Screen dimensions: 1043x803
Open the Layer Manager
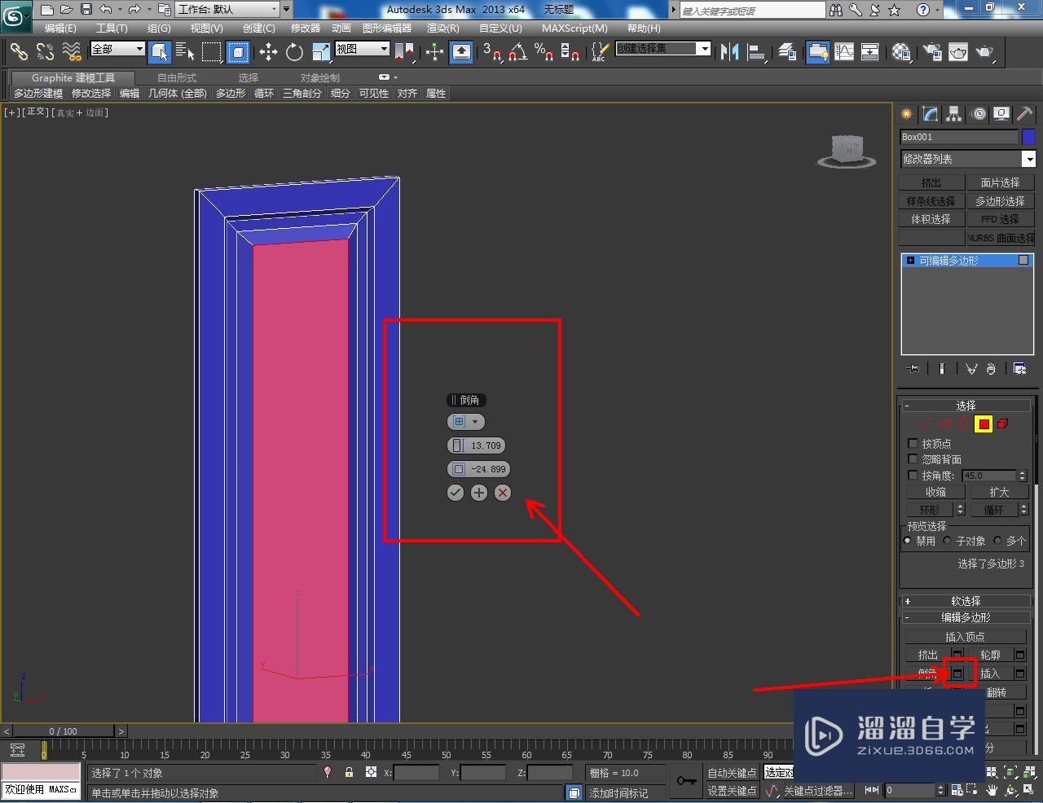click(787, 52)
